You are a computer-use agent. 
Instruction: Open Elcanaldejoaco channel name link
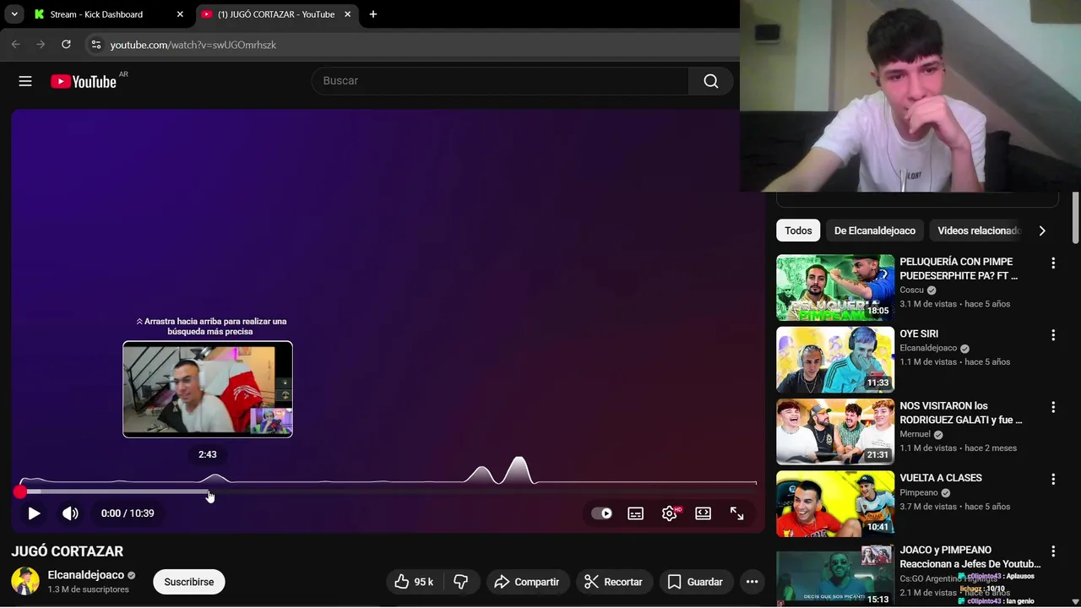tap(86, 575)
